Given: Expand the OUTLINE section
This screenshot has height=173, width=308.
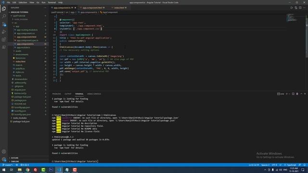Looking at the screenshot, I should 14,158.
